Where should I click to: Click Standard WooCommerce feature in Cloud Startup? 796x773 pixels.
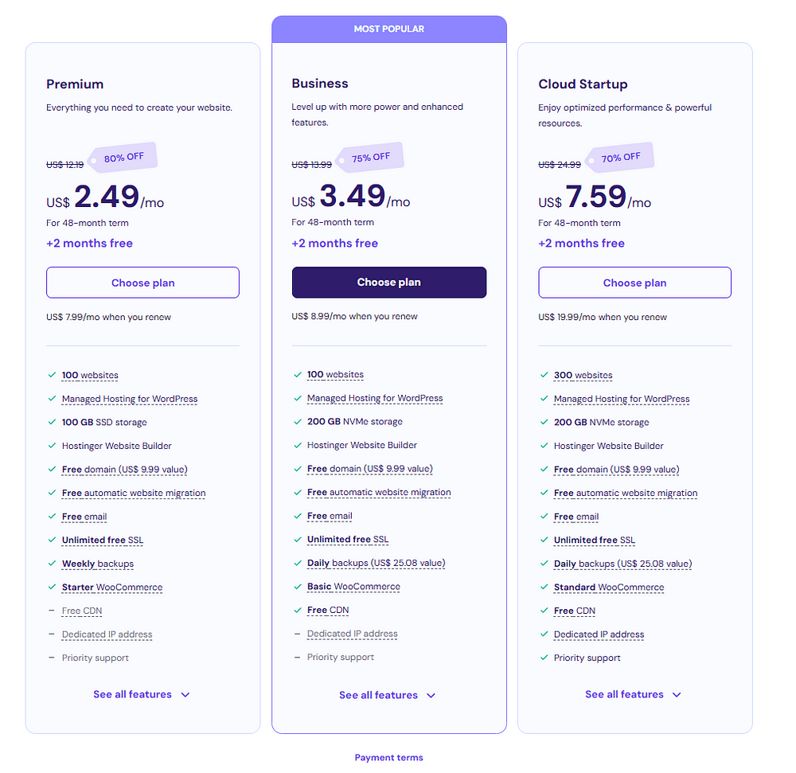pyautogui.click(x=609, y=588)
